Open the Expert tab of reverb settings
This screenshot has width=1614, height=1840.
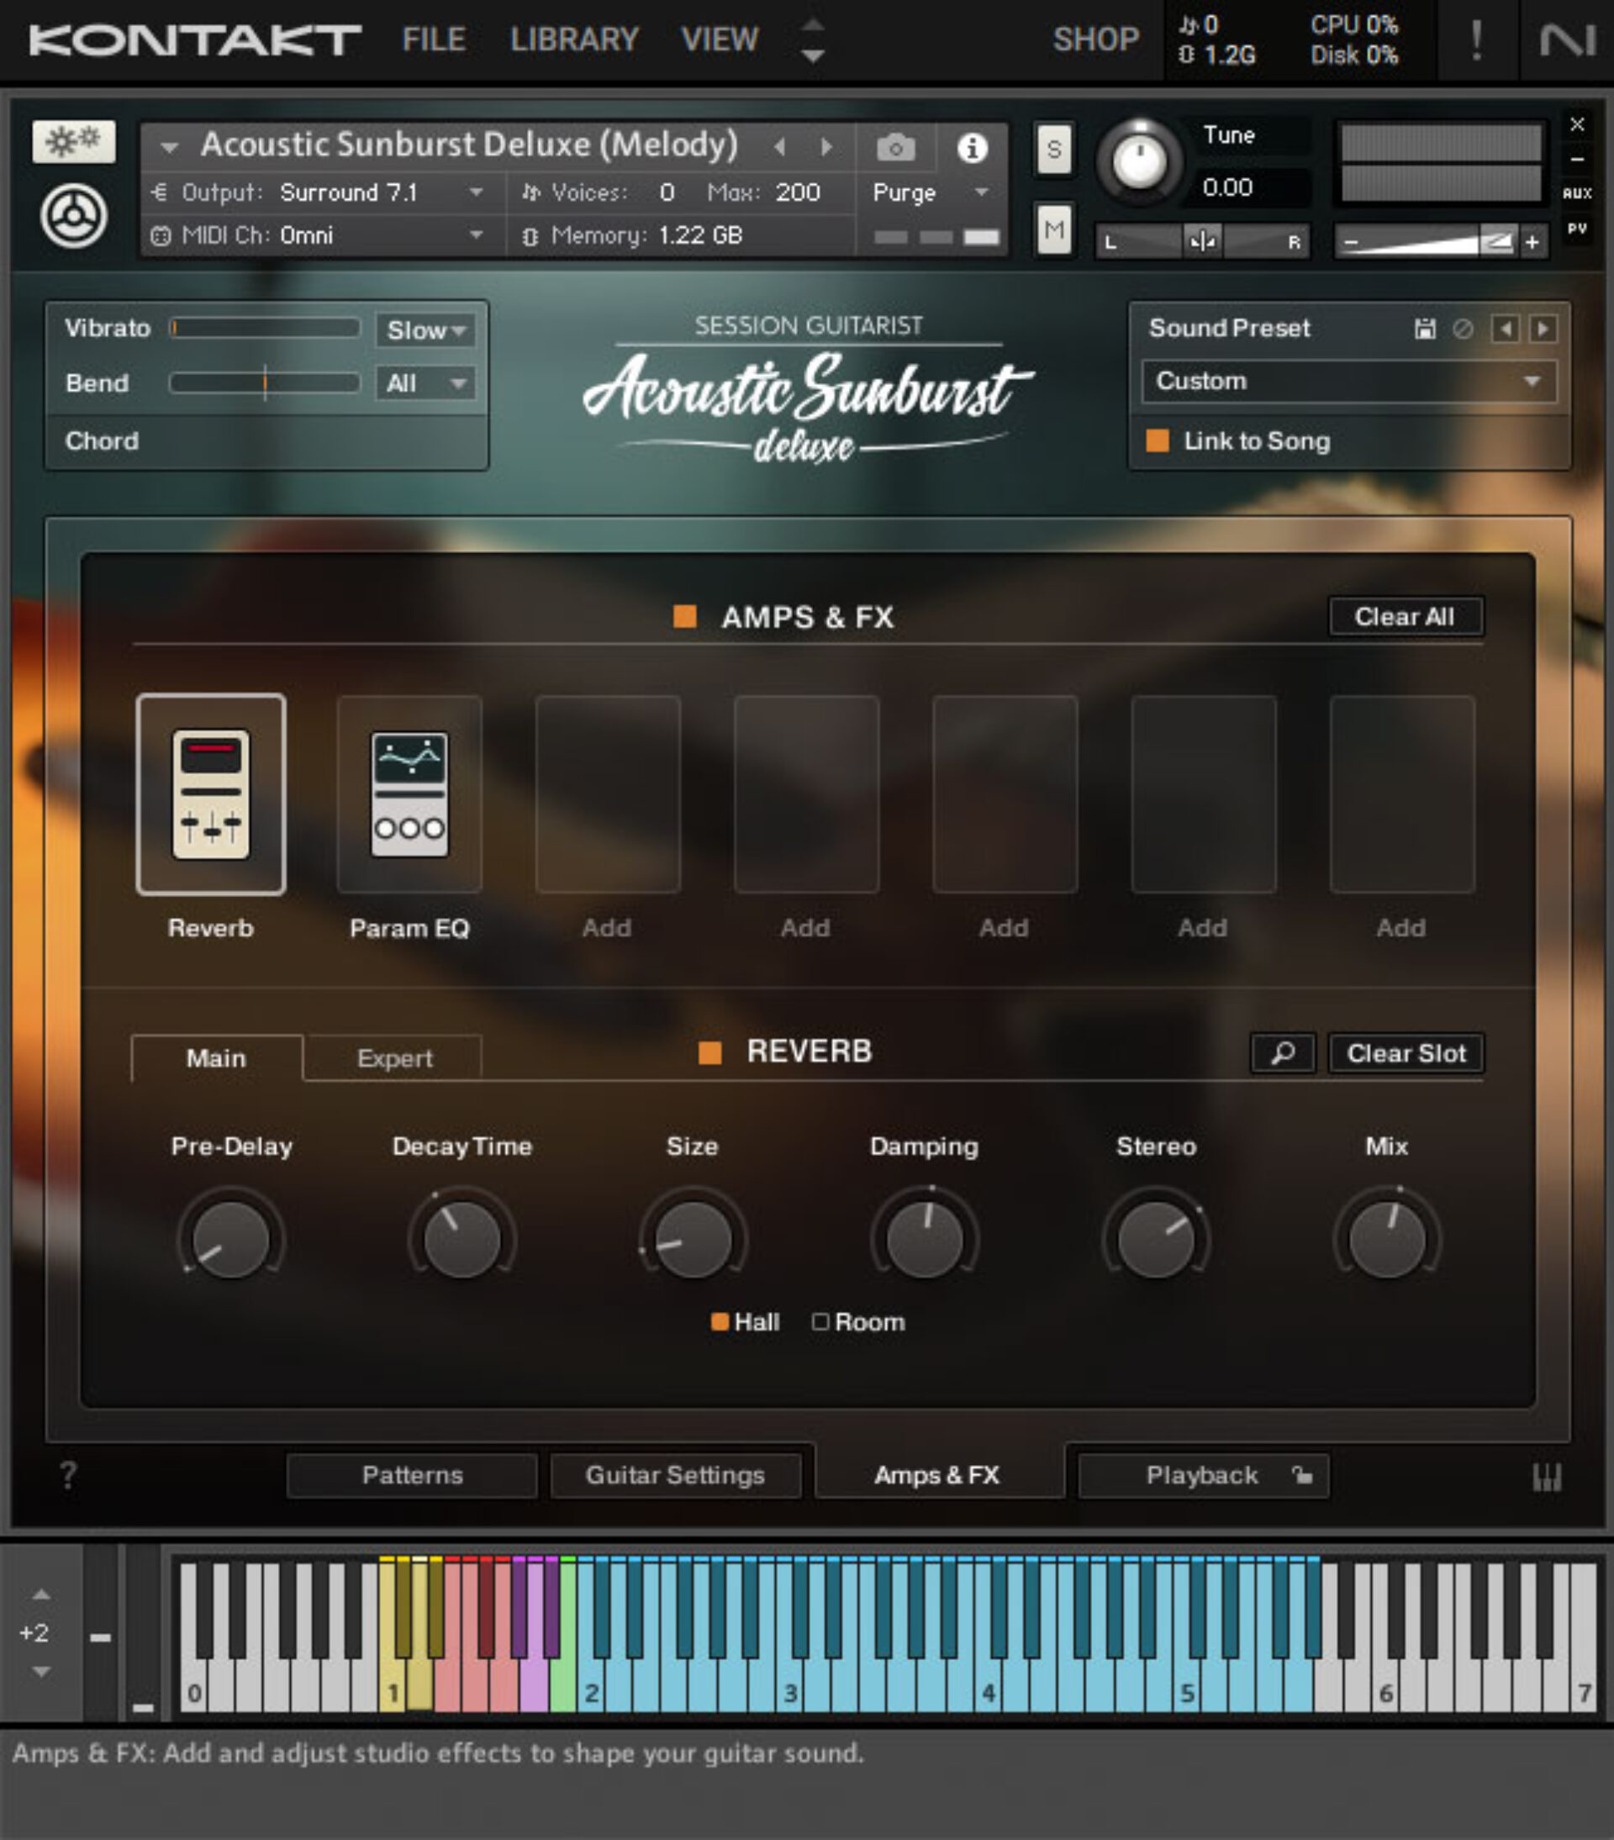click(393, 1057)
